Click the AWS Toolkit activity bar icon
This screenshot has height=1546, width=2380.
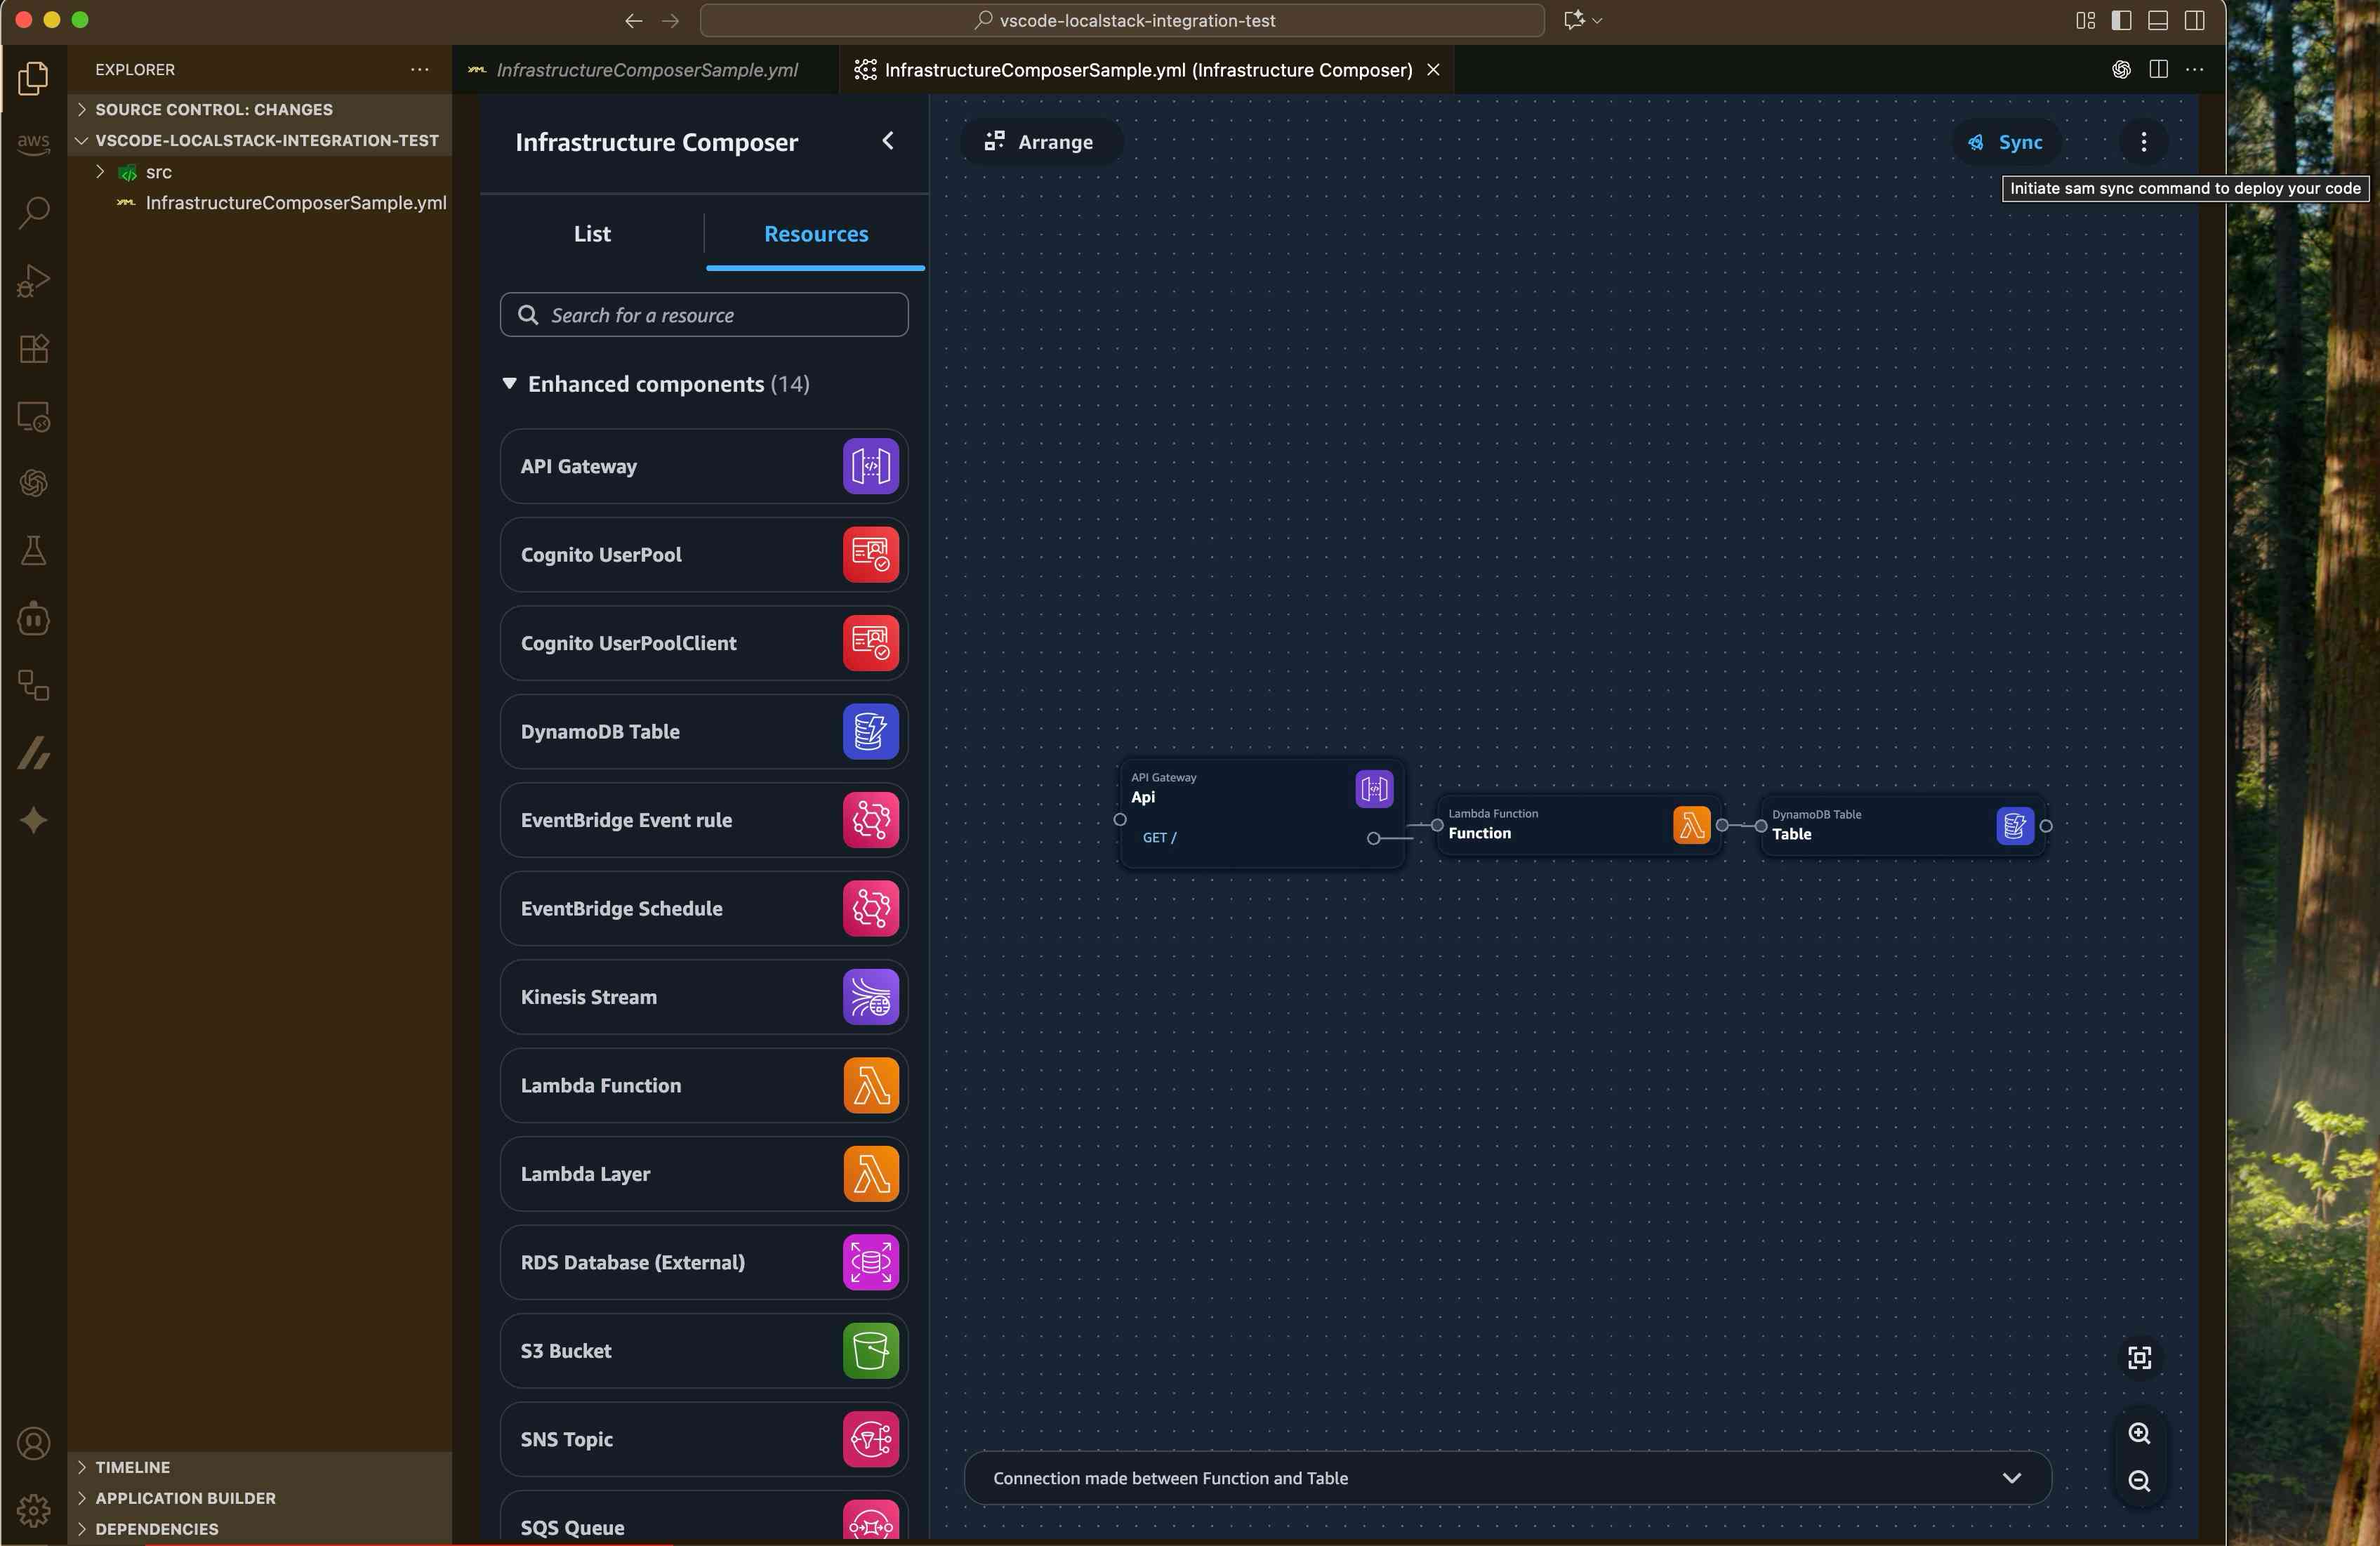[x=33, y=143]
